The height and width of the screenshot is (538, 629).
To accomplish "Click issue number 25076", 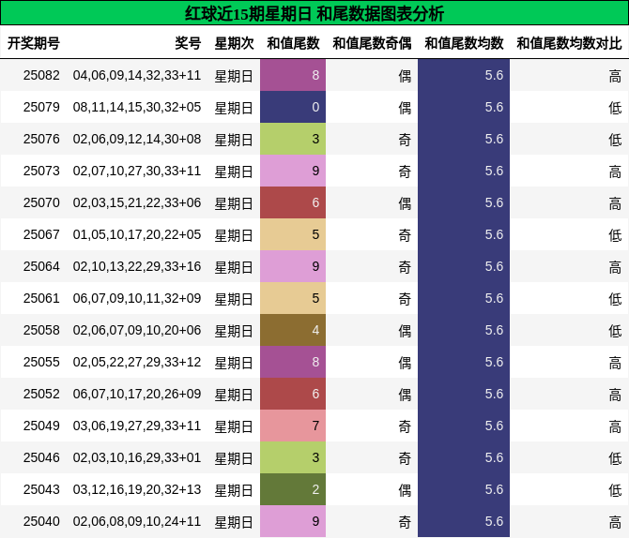I will [x=41, y=139].
